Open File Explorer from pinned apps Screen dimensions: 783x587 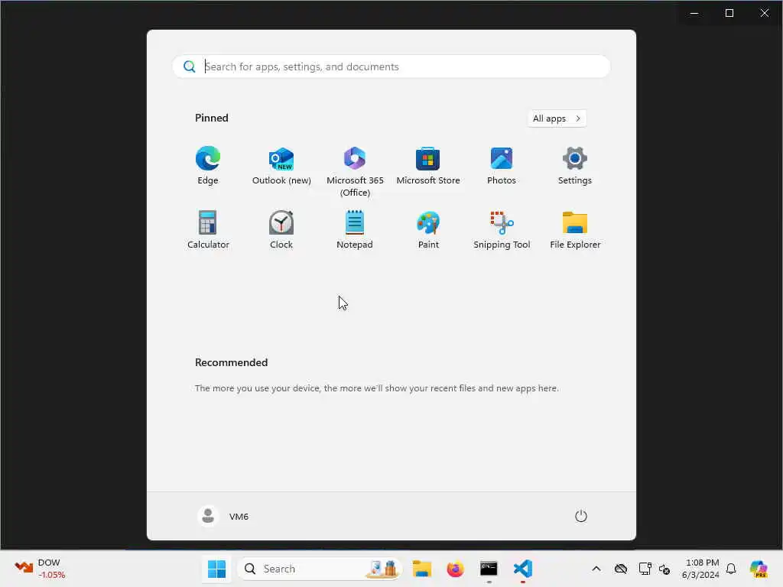pos(575,230)
